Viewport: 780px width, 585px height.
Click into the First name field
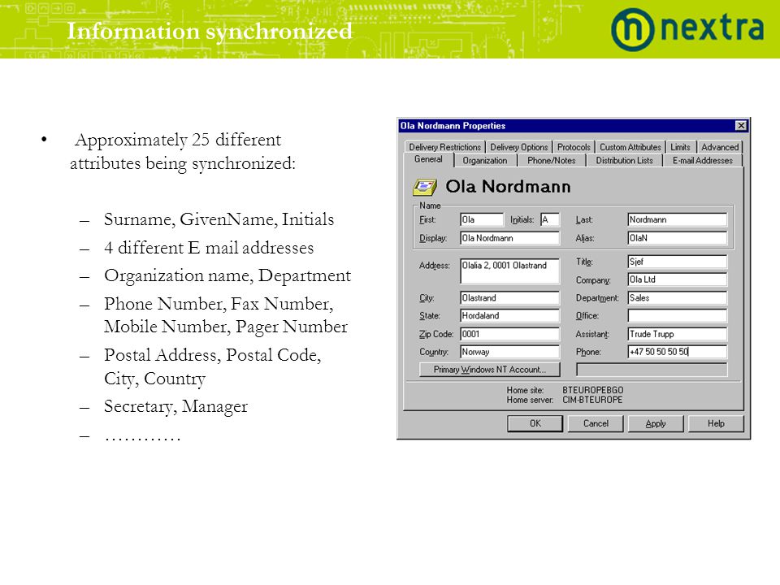[x=482, y=220]
